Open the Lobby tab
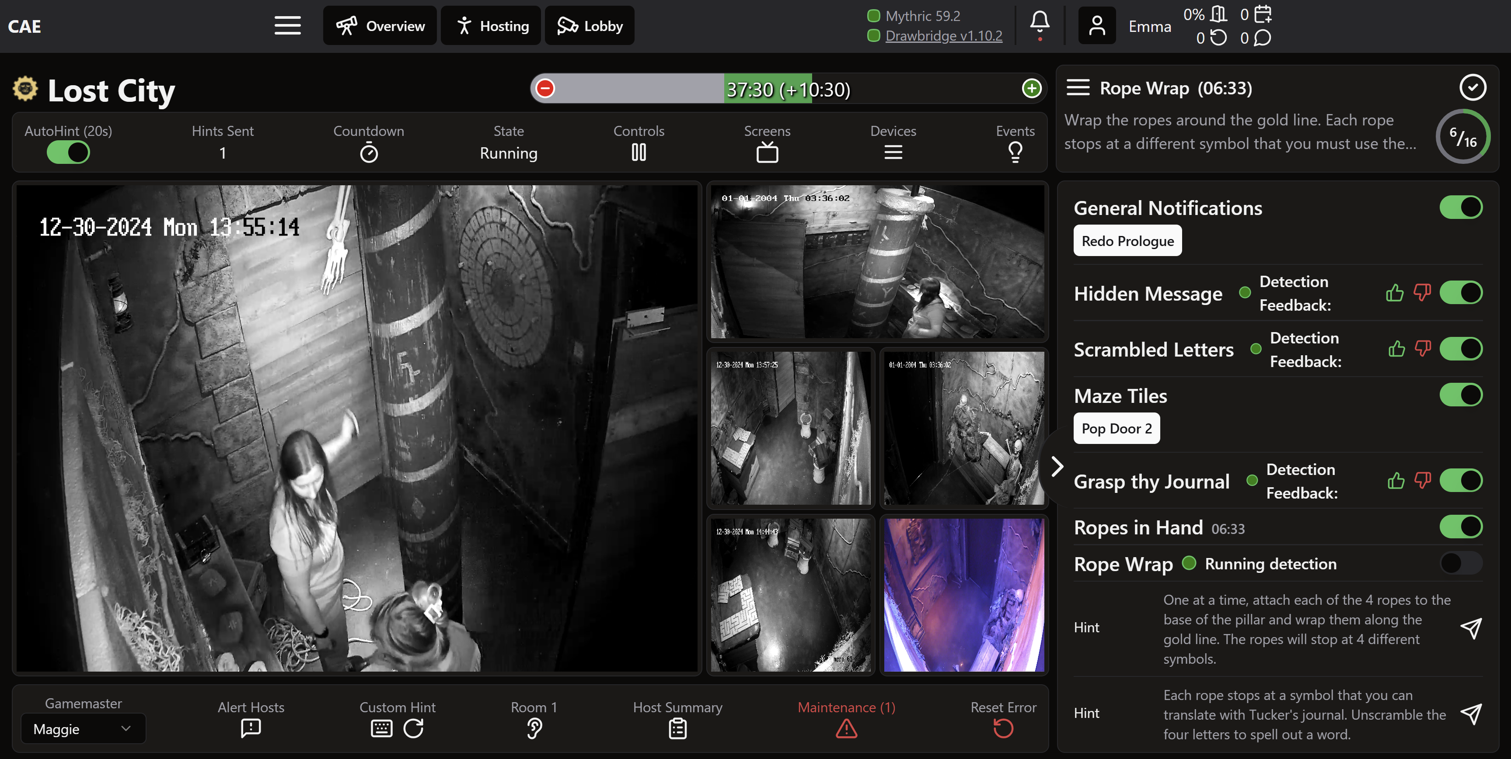The width and height of the screenshot is (1511, 759). point(589,26)
